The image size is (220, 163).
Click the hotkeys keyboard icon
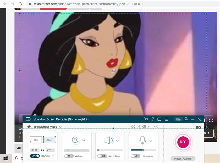(x=156, y=126)
